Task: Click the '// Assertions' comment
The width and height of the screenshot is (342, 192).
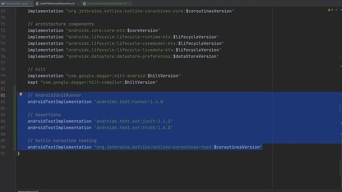Action: point(44,115)
